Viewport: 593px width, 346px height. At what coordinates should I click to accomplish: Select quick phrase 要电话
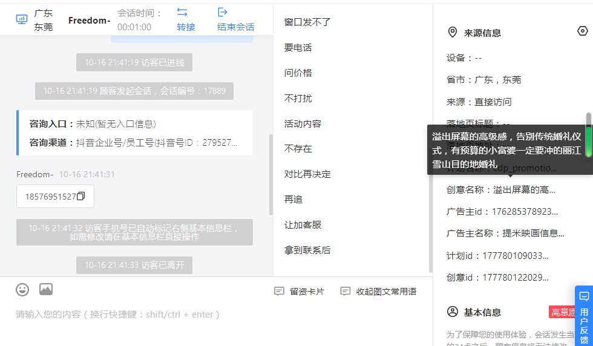pos(298,48)
